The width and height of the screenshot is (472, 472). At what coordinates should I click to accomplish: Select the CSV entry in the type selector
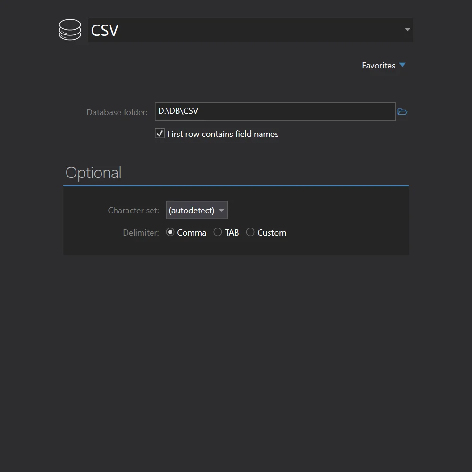click(x=105, y=30)
